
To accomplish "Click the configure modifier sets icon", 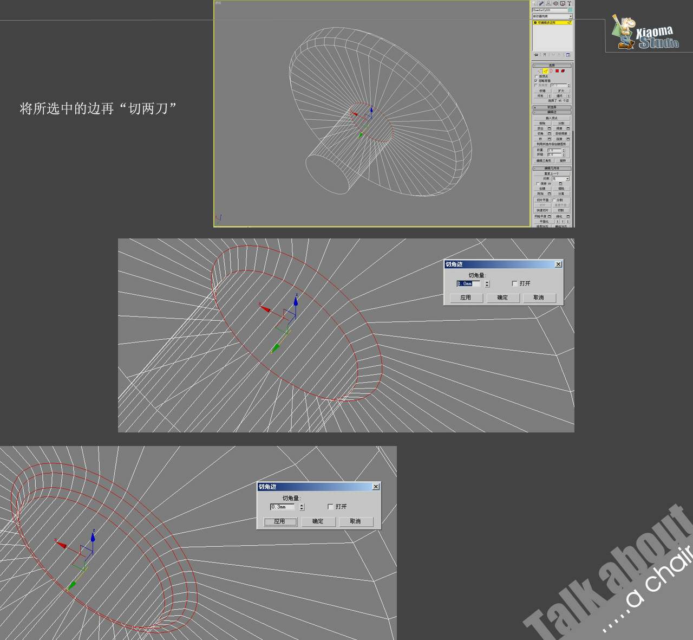I will click(x=568, y=55).
